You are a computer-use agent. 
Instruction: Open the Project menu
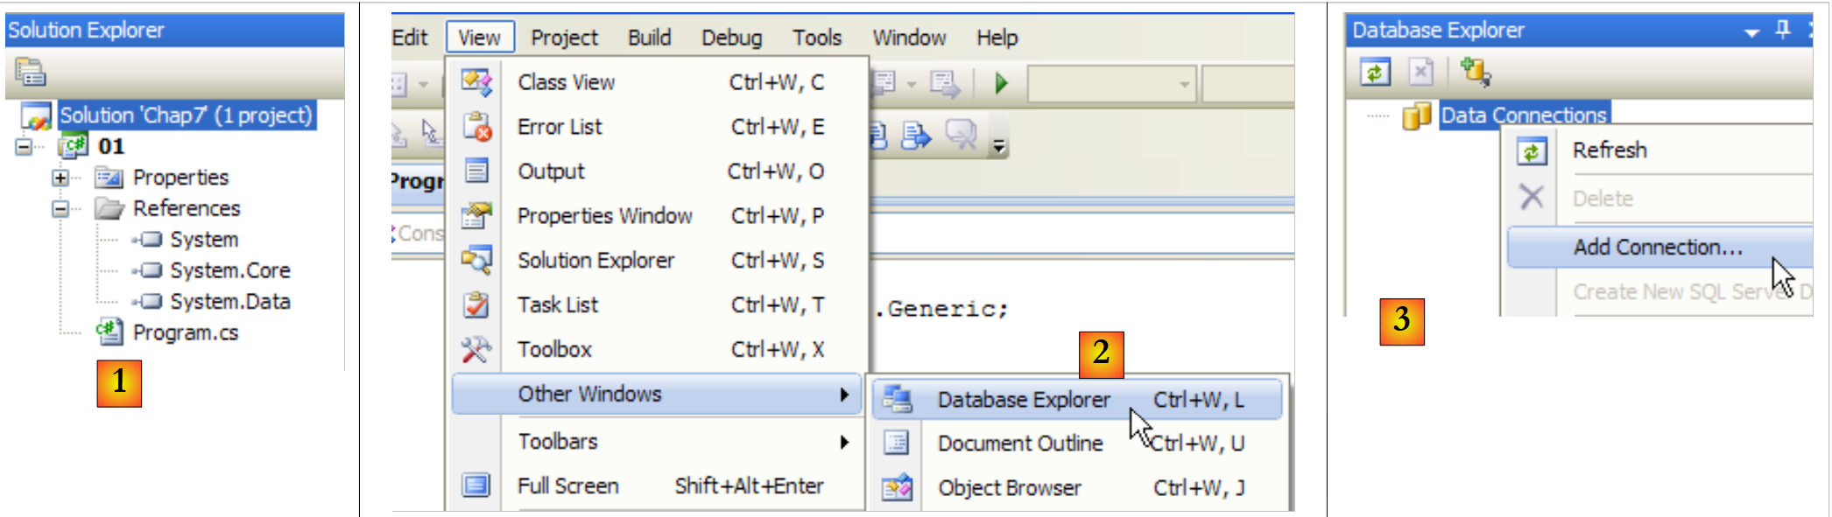click(564, 38)
